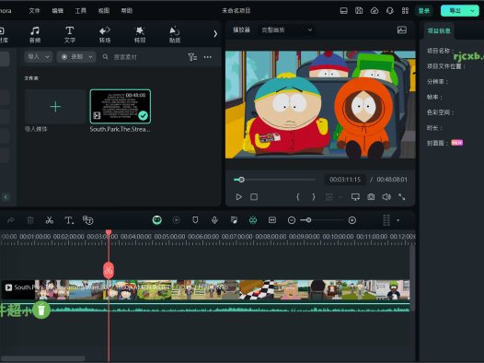
Task: Open the headset support icon
Action: [390, 11]
